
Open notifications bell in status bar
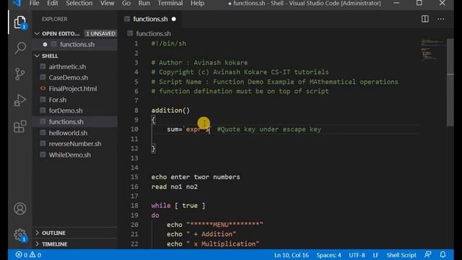pos(443,255)
